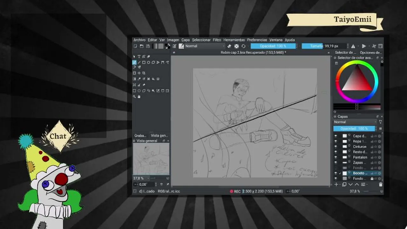407x229 pixels.
Task: Hide the Pantalon layer
Action: pos(336,157)
